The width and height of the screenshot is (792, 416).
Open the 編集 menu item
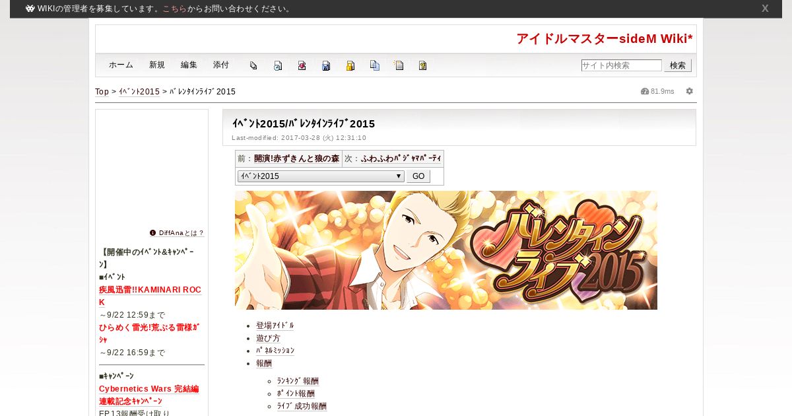(x=189, y=65)
